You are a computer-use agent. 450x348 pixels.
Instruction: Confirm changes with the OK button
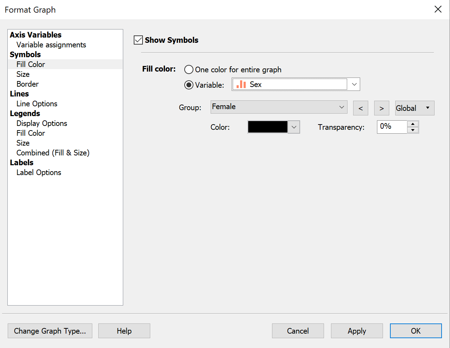tap(416, 331)
